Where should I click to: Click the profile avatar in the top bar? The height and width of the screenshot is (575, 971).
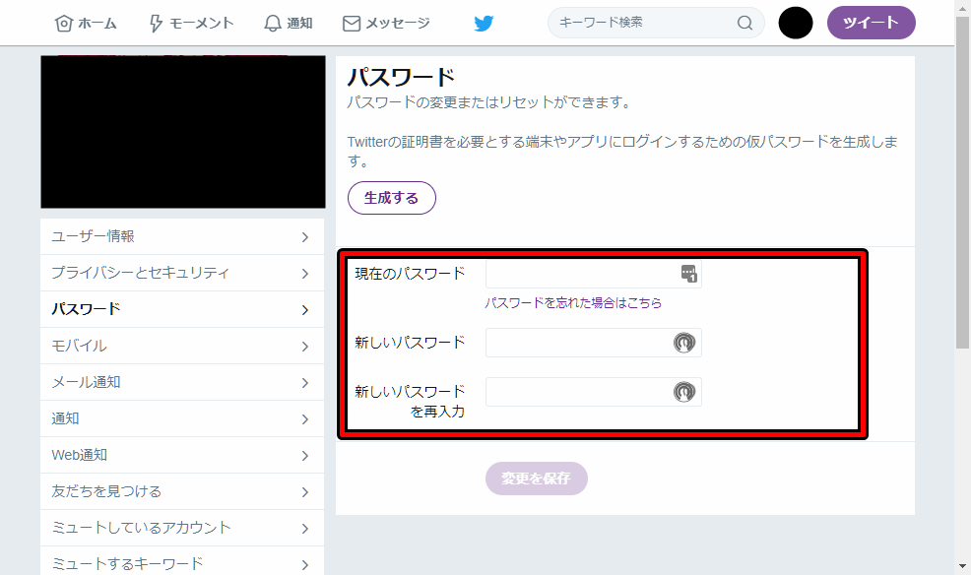[x=795, y=22]
